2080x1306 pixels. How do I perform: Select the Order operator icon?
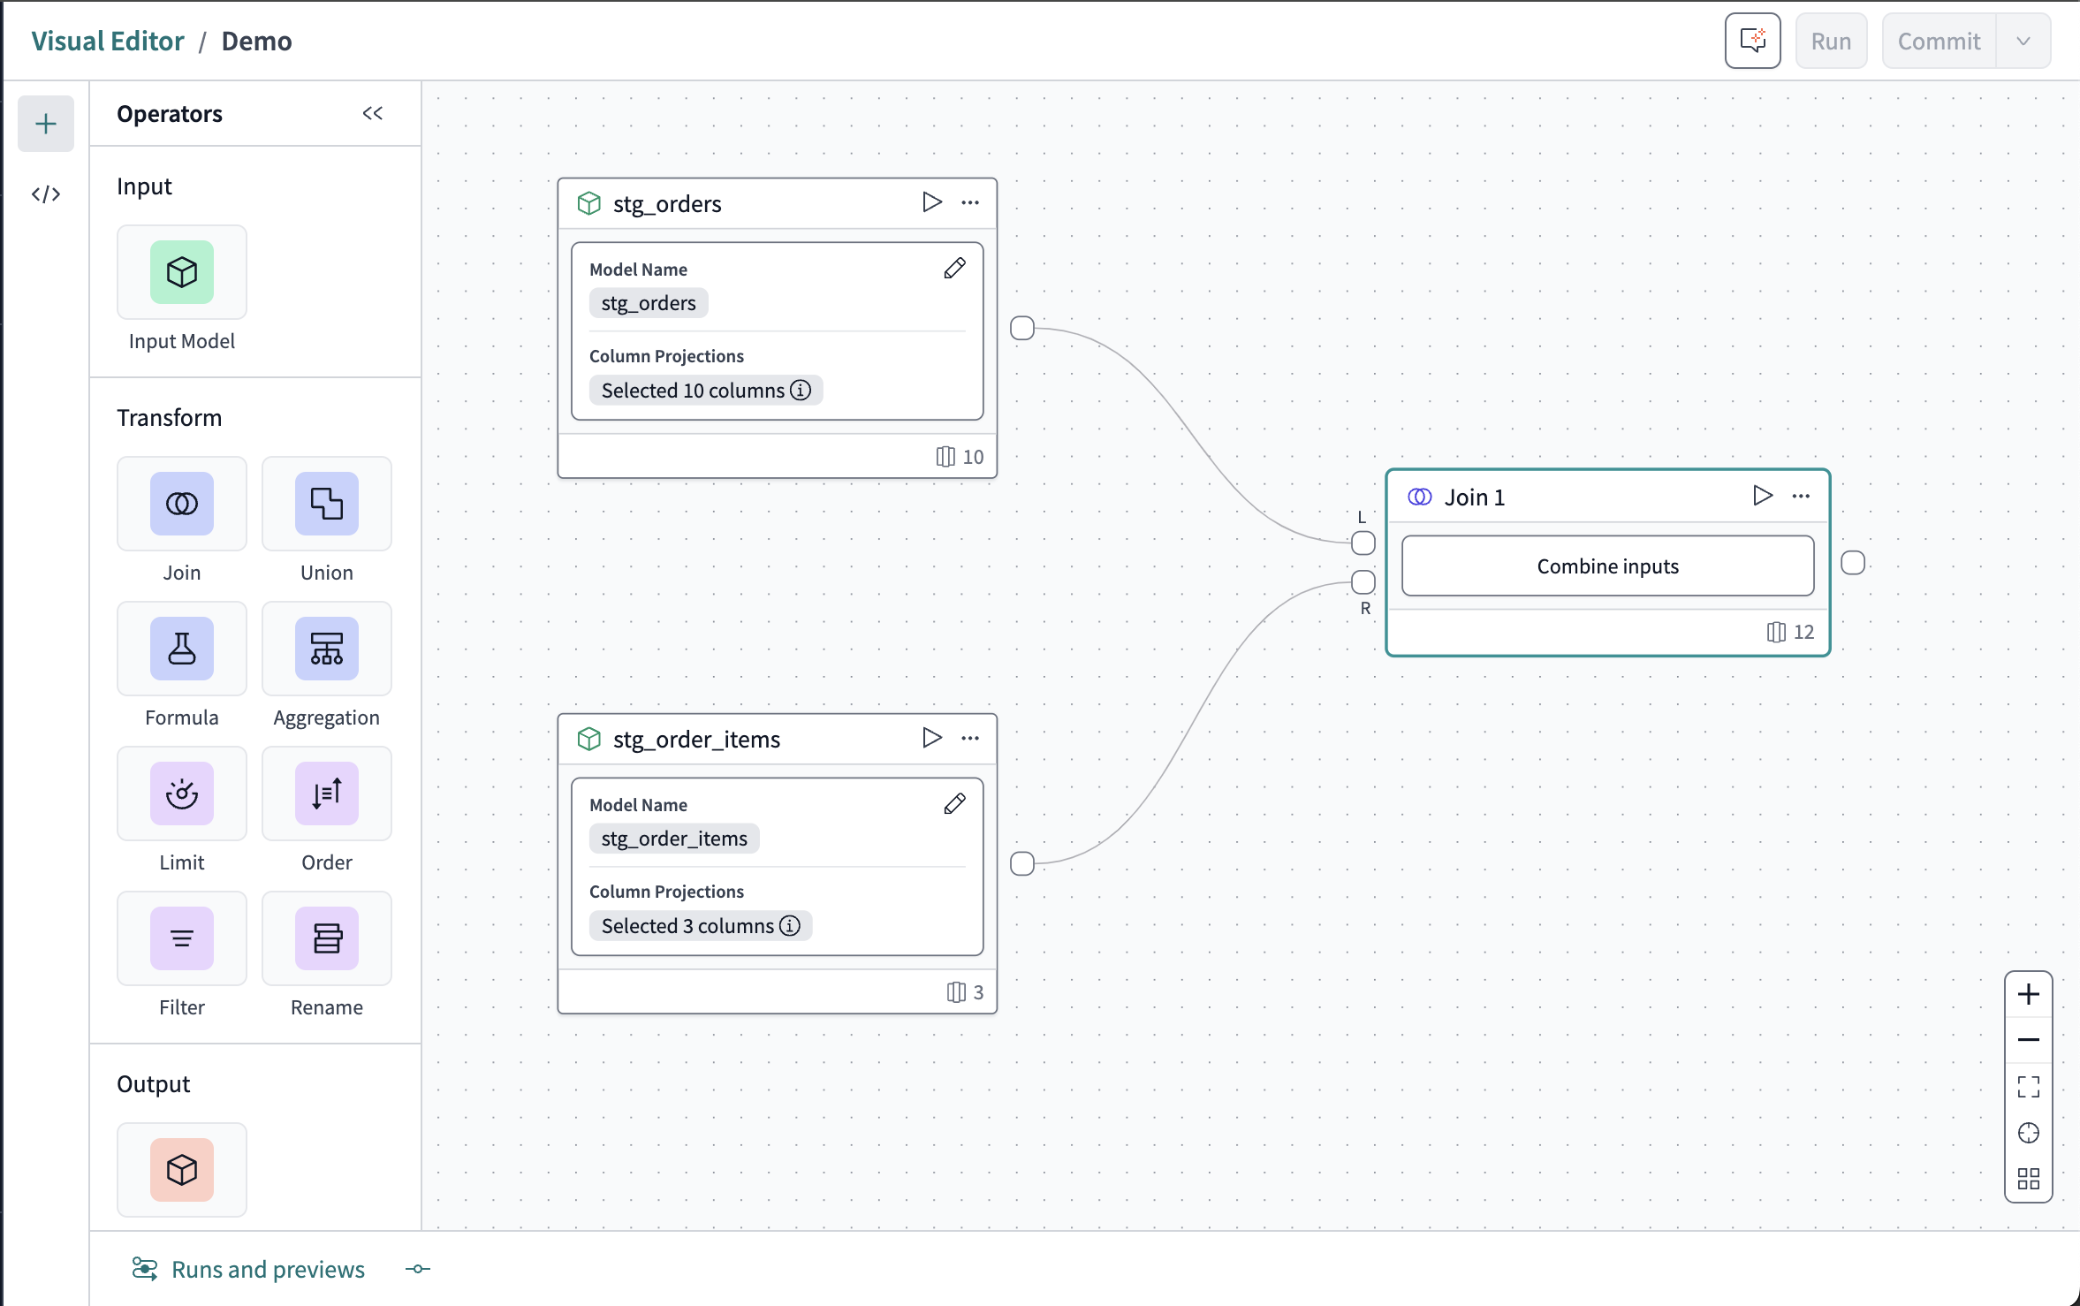(326, 793)
